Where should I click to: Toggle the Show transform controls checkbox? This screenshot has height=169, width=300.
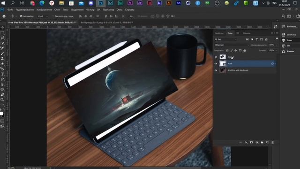(53, 16)
